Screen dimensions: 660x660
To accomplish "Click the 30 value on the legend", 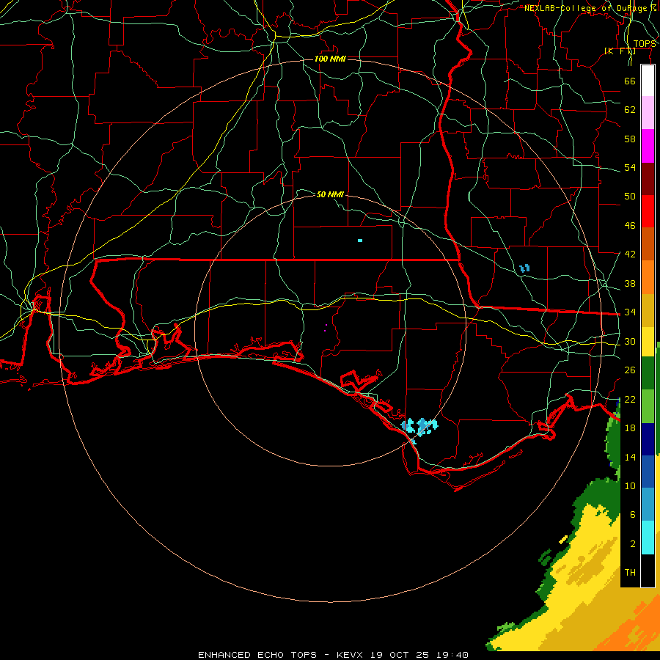I will click(630, 341).
